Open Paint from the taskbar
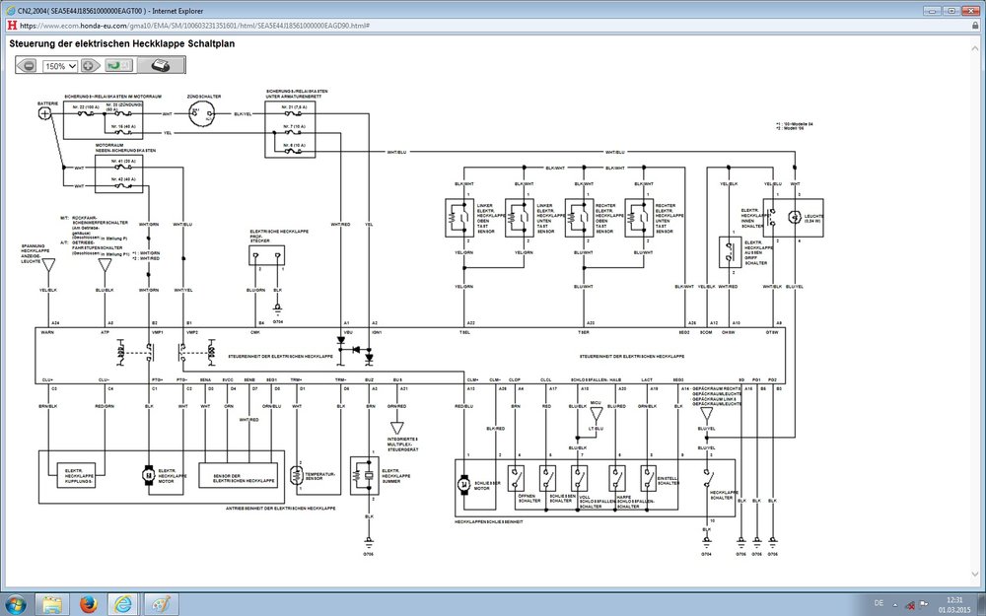 159,602
